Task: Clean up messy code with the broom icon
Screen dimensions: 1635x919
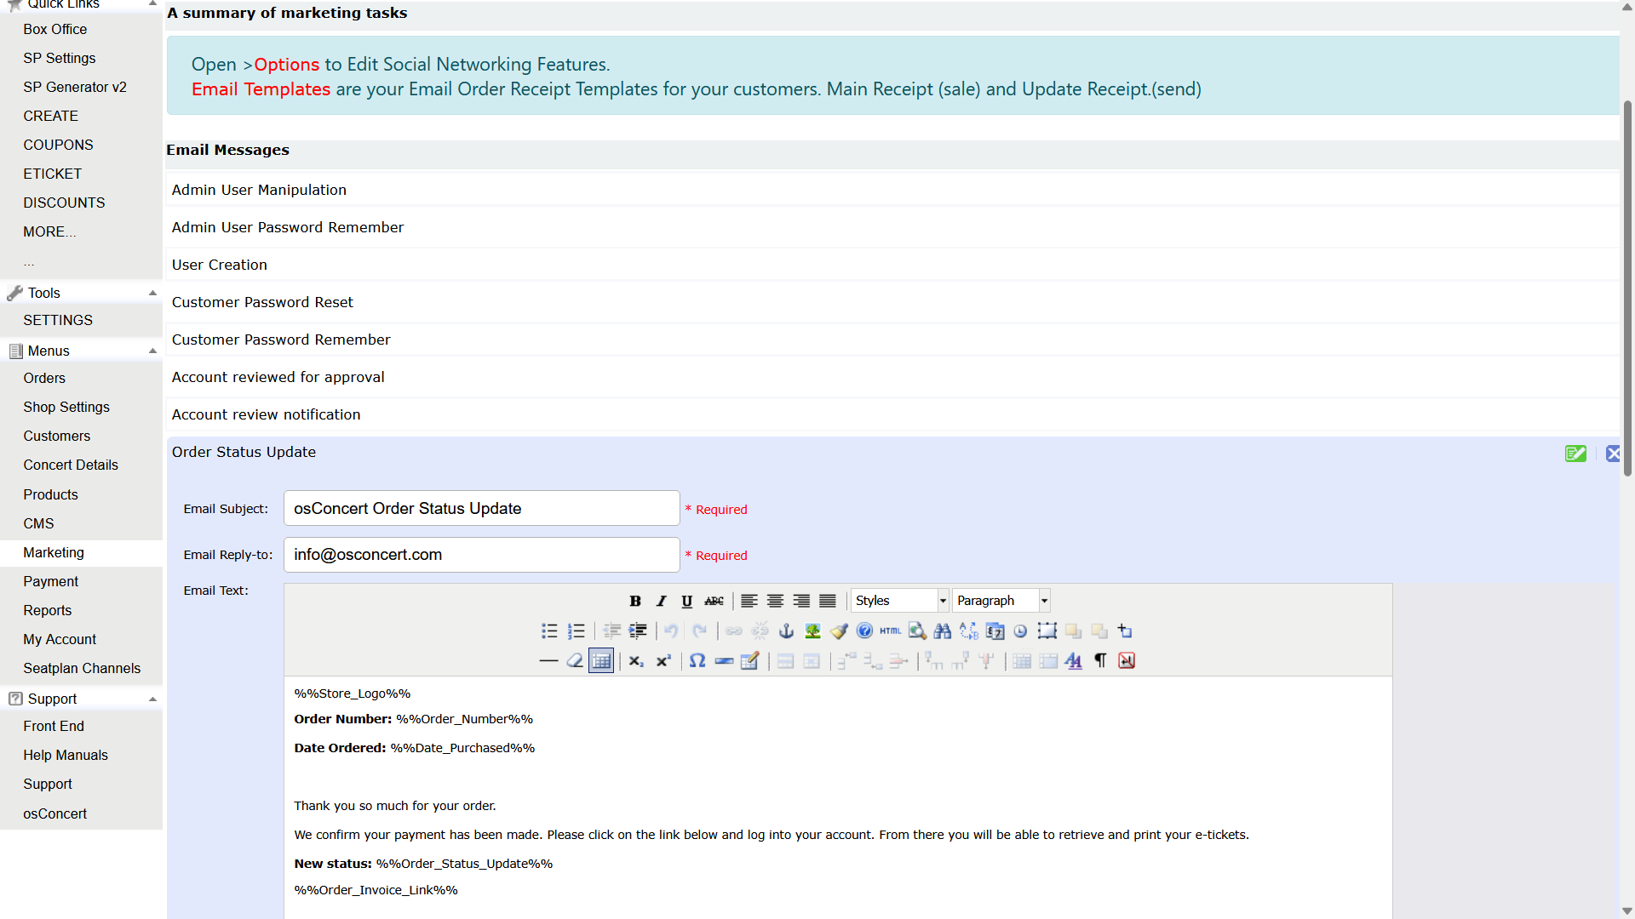Action: click(839, 631)
